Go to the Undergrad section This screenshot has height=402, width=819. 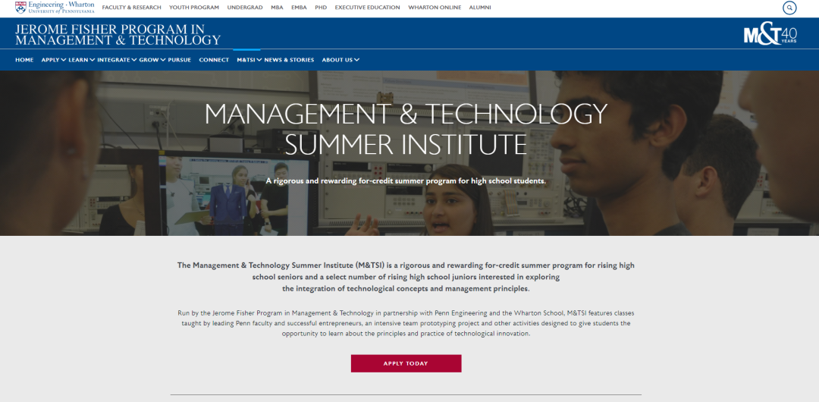point(245,8)
